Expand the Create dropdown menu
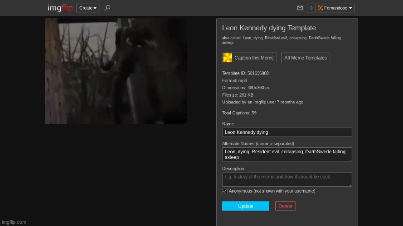Viewport: 403px width, 226px height. [87, 8]
